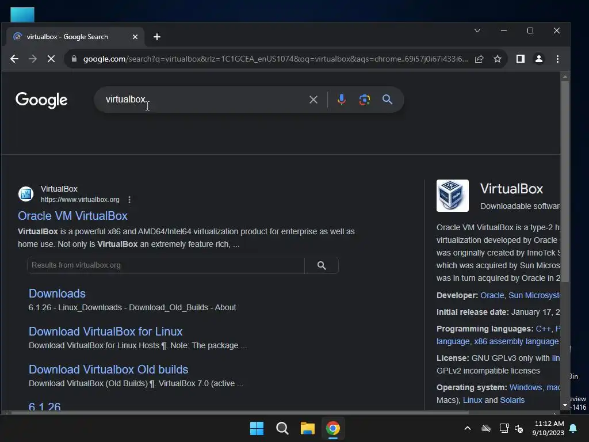
Task: Click the Chrome icon in taskbar
Action: [x=333, y=428]
